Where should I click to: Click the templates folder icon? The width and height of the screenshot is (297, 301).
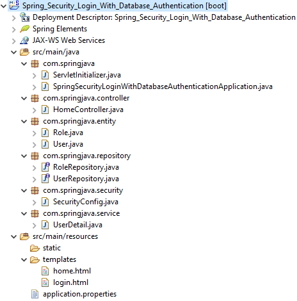point(35,259)
